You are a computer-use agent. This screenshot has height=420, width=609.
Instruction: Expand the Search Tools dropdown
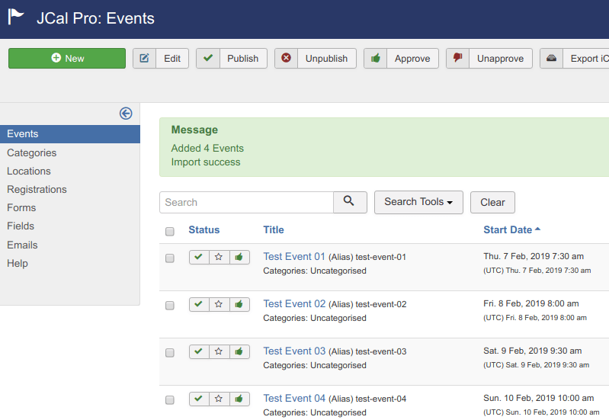coord(418,202)
